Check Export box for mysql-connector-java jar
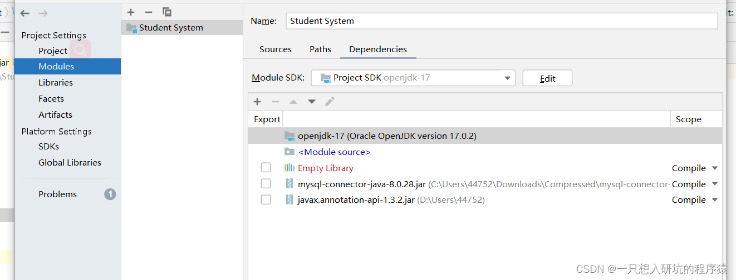The height and width of the screenshot is (280, 736). point(266,184)
